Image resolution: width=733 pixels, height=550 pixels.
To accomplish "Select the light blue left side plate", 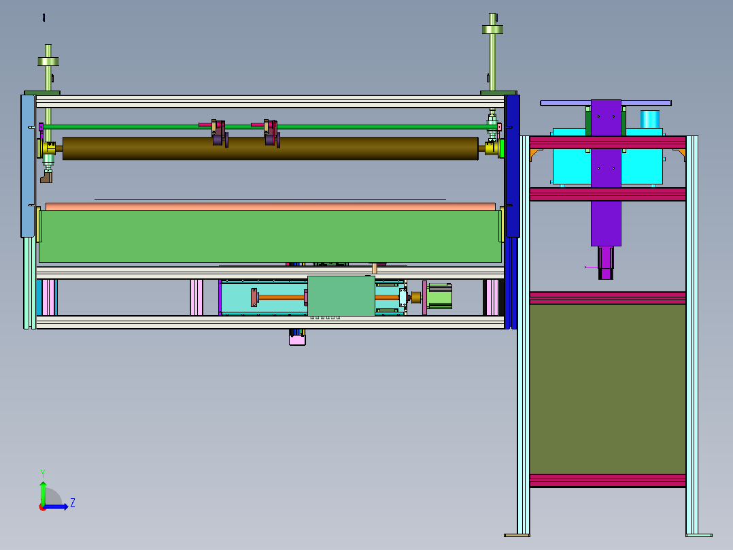I will pyautogui.click(x=28, y=166).
